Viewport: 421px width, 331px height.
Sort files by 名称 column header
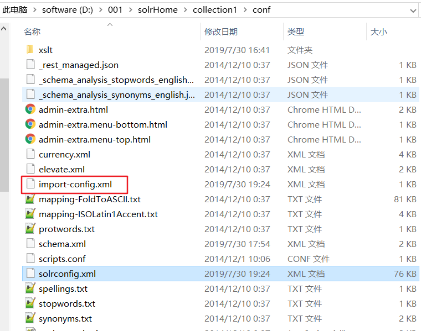[32, 31]
